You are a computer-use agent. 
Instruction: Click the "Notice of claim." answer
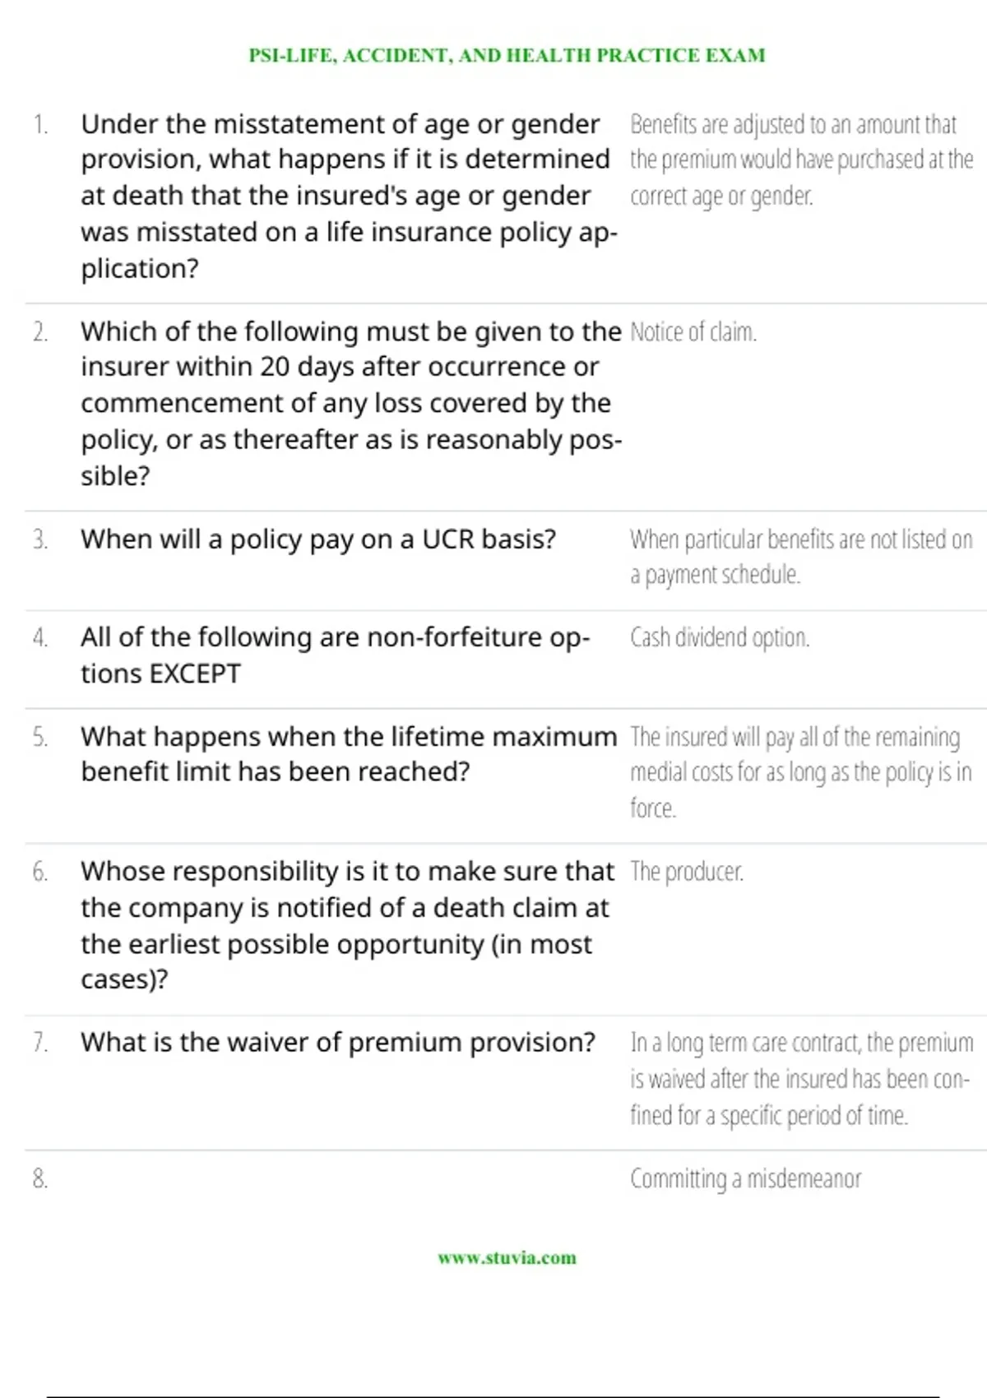[693, 332]
